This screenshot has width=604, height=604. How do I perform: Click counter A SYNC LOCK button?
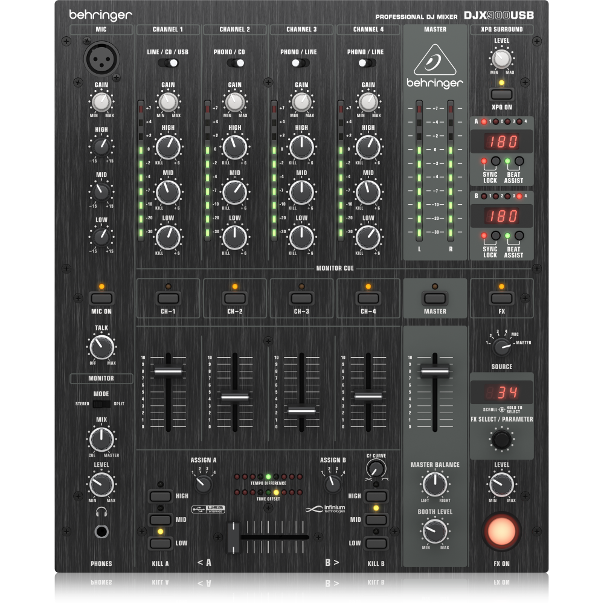pos(496,161)
